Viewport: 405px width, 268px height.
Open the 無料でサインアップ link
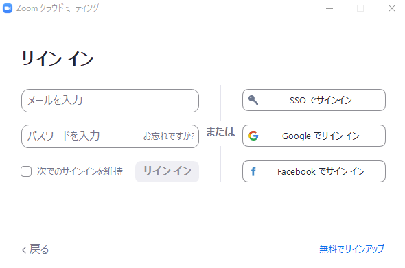coord(351,249)
